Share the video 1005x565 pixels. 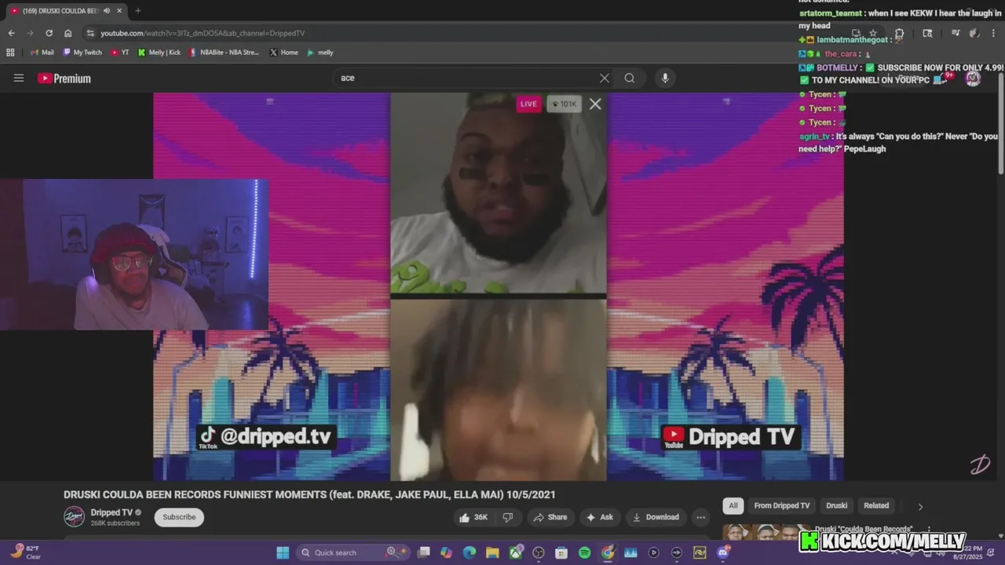click(550, 517)
